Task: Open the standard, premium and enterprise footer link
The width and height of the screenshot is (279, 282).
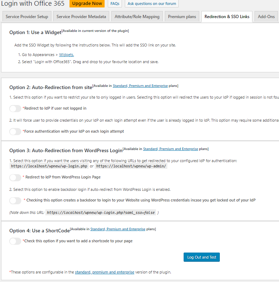Action: click(105, 272)
